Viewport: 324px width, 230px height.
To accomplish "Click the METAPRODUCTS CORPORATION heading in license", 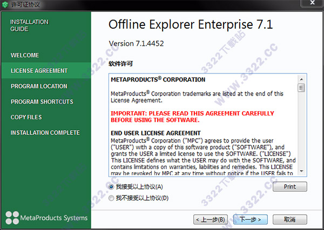I will coord(158,79).
